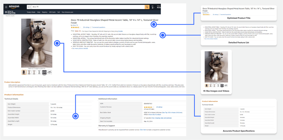The image size is (283, 140).
Task: Click the Deco 79 brand link in listing
Action: pyautogui.click(x=75, y=25)
